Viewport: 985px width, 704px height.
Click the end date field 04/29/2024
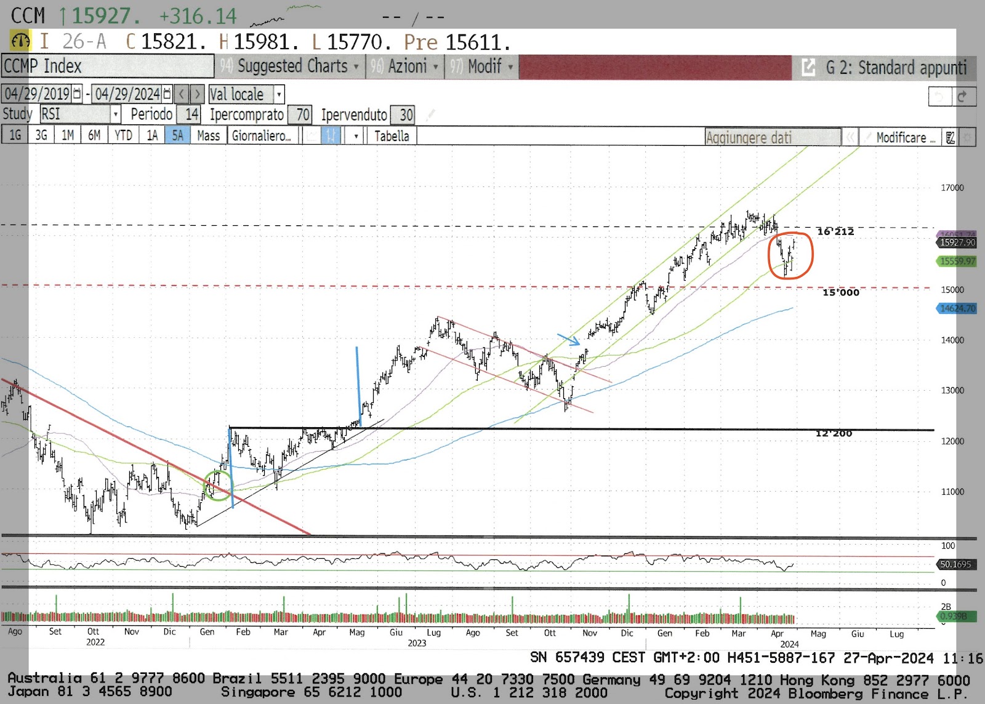click(x=127, y=94)
